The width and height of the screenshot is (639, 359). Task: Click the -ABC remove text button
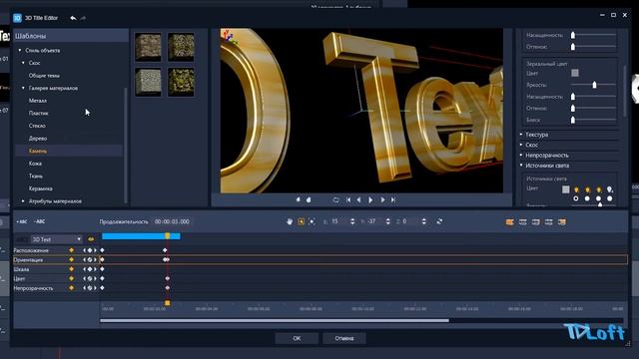pos(40,221)
